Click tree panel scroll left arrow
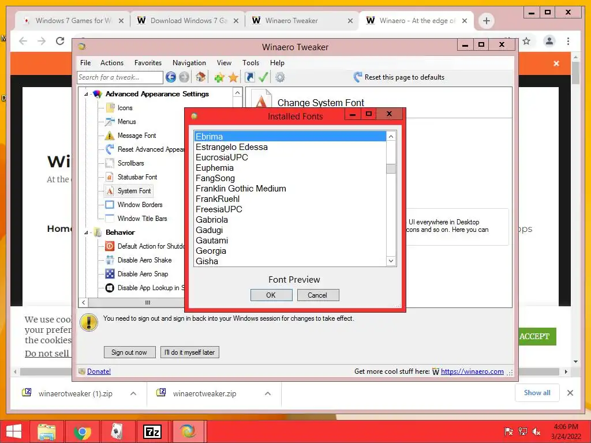Screen dimensions: 591x443 tap(84, 302)
